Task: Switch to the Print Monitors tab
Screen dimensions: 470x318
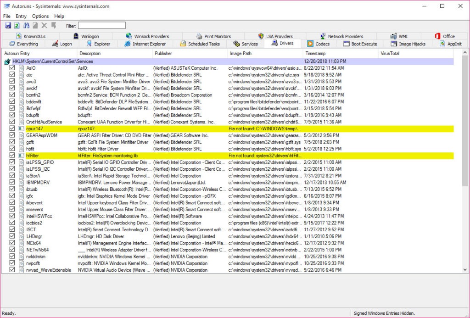Action: point(214,36)
